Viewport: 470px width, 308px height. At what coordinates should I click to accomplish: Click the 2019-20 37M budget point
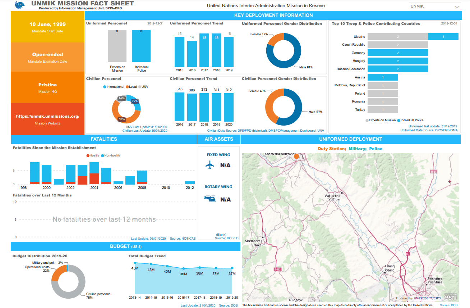[x=232, y=268]
